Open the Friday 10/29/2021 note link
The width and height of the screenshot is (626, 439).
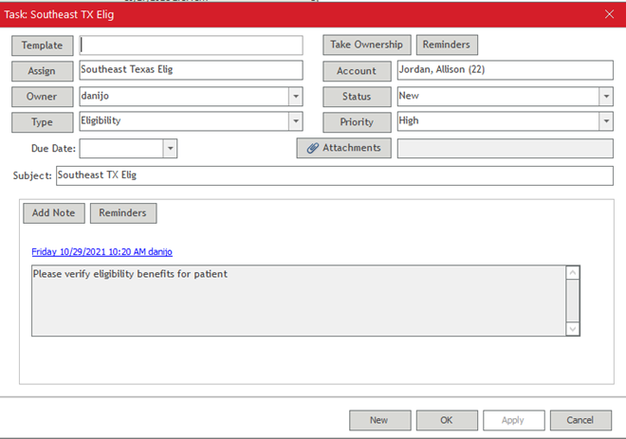[x=101, y=251]
